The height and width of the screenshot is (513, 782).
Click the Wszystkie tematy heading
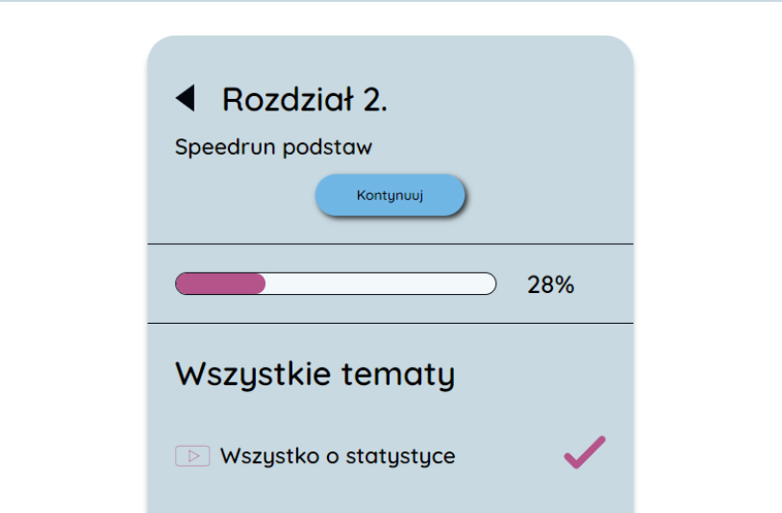(x=315, y=374)
